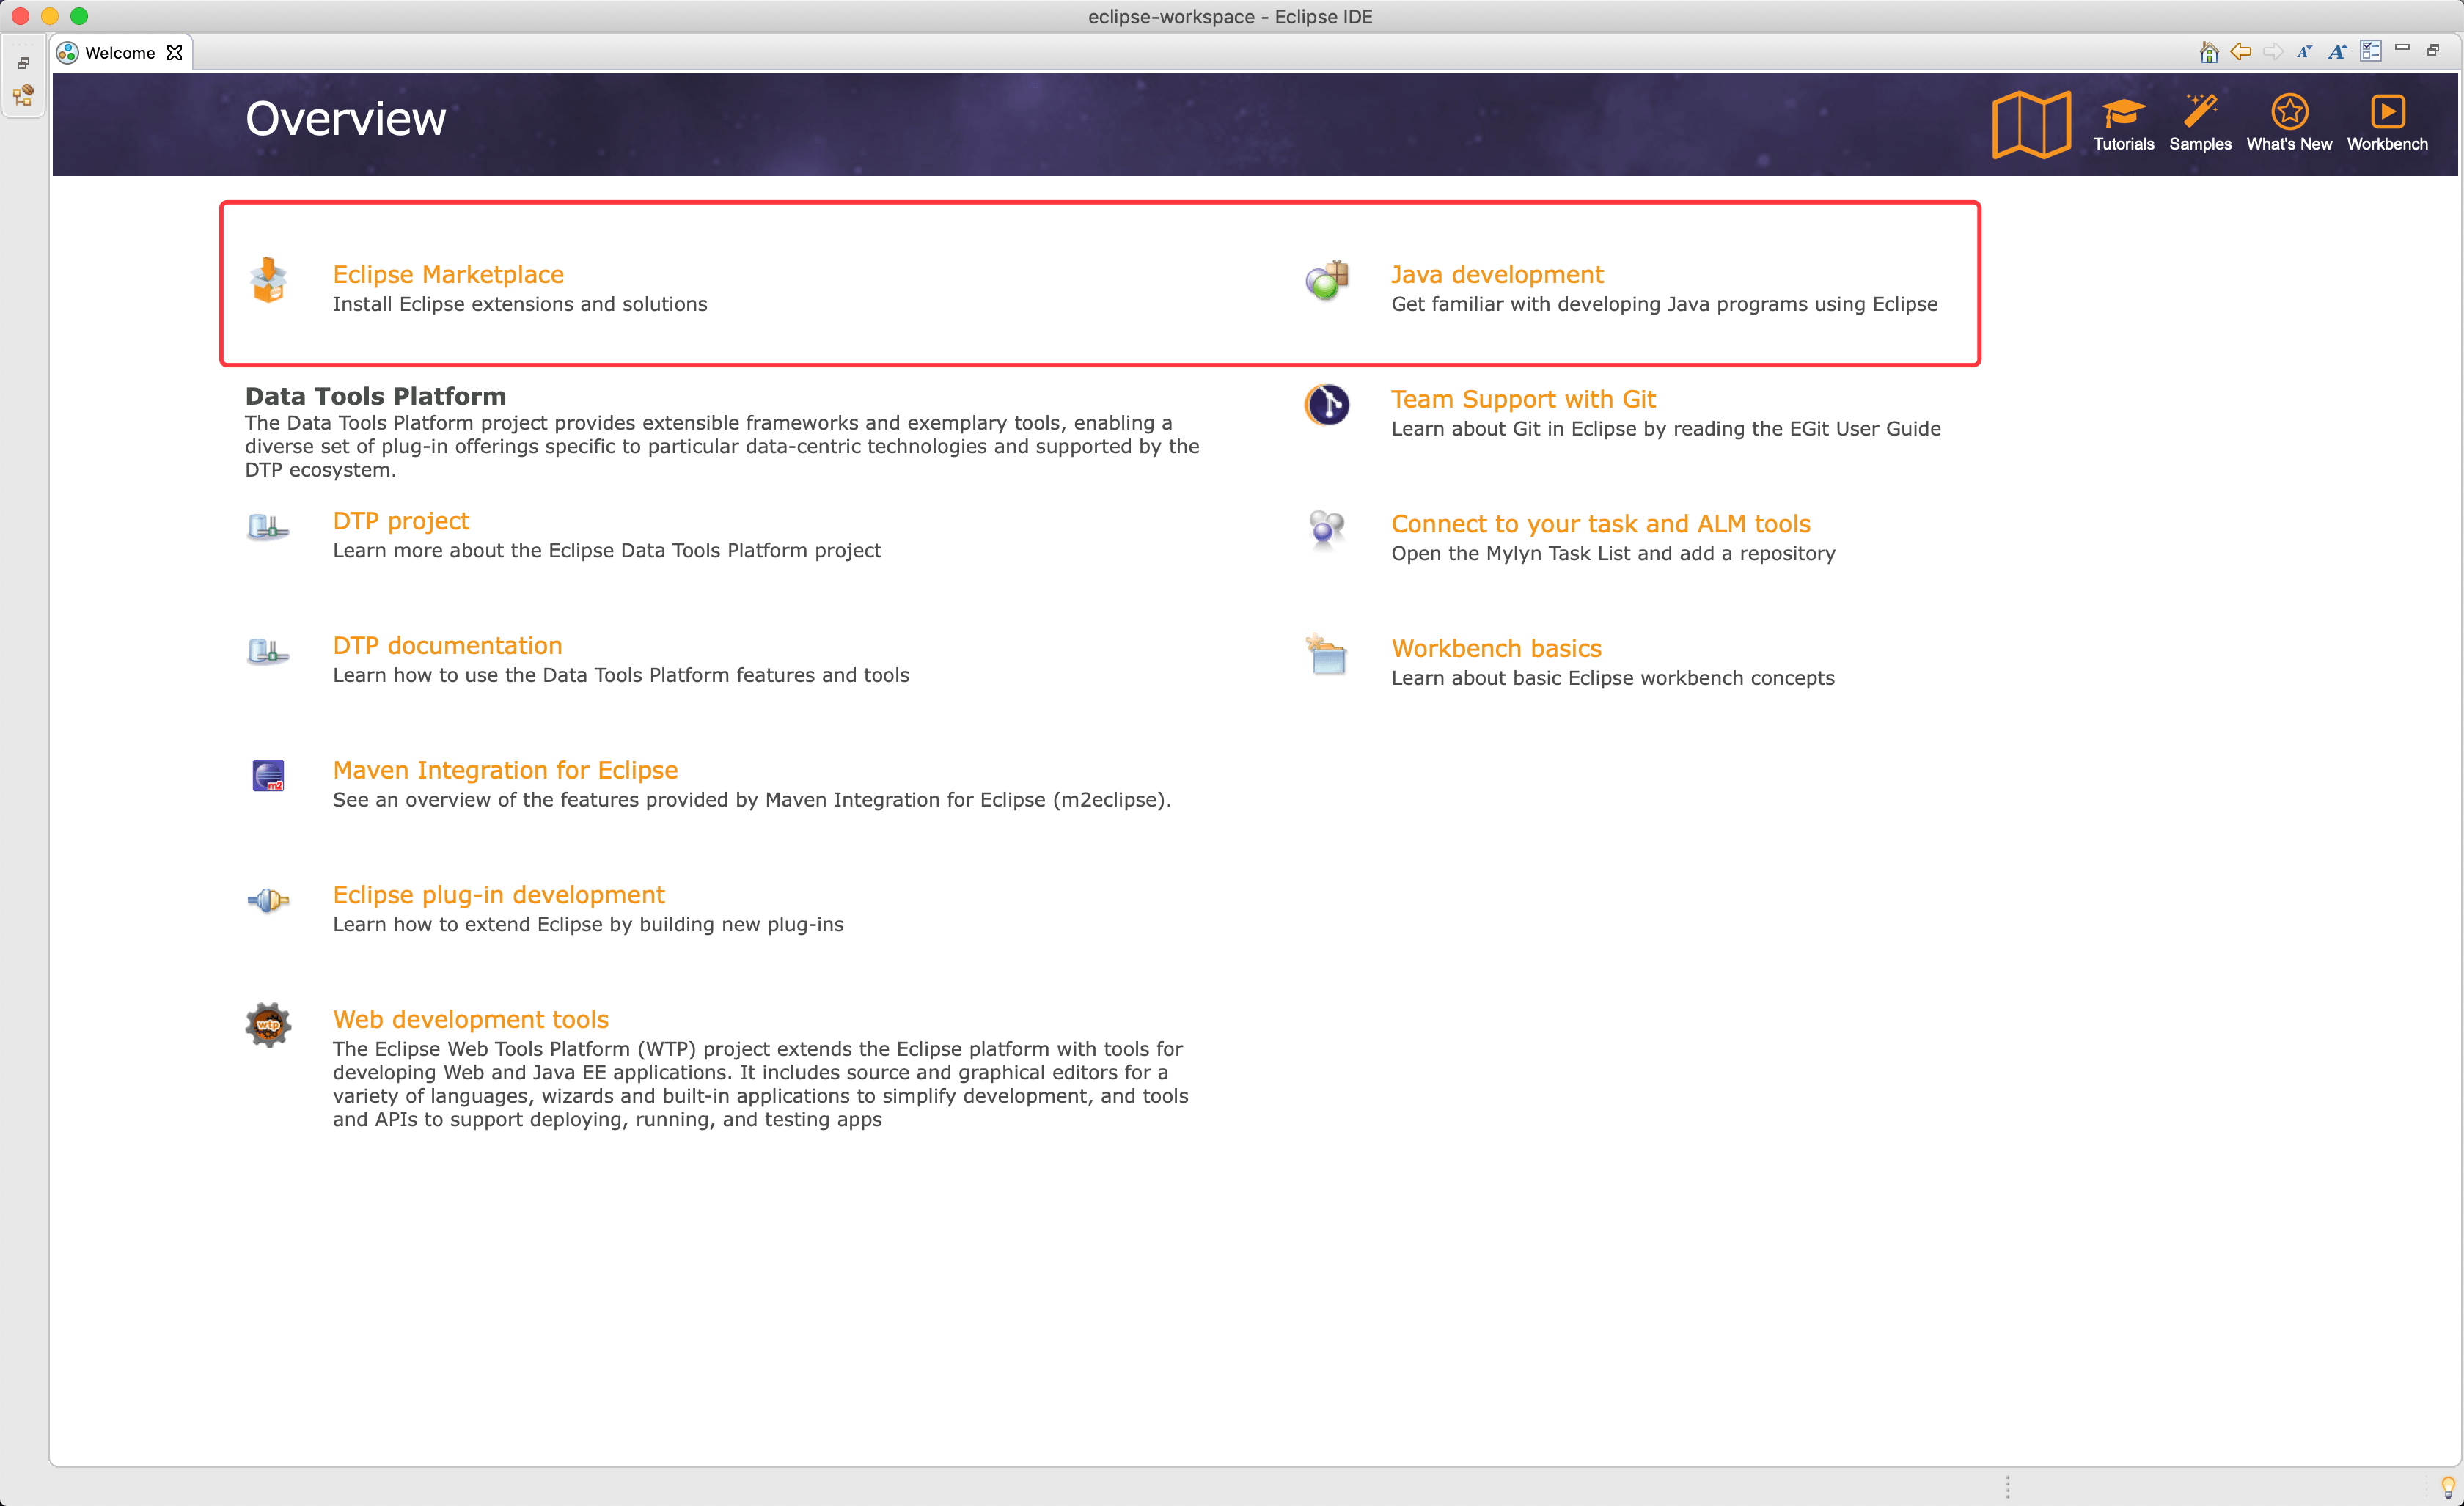The height and width of the screenshot is (1506, 2464).
Task: Click the Eclipse Marketplace box icon
Action: pyautogui.click(x=268, y=281)
